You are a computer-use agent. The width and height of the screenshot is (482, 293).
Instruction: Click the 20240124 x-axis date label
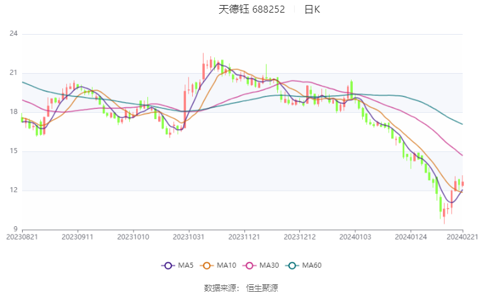click(411, 237)
